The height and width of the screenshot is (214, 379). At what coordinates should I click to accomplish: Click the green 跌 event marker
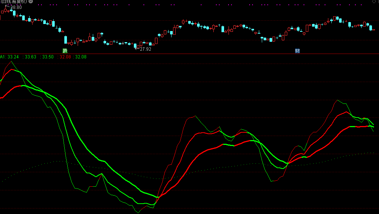pyautogui.click(x=65, y=51)
